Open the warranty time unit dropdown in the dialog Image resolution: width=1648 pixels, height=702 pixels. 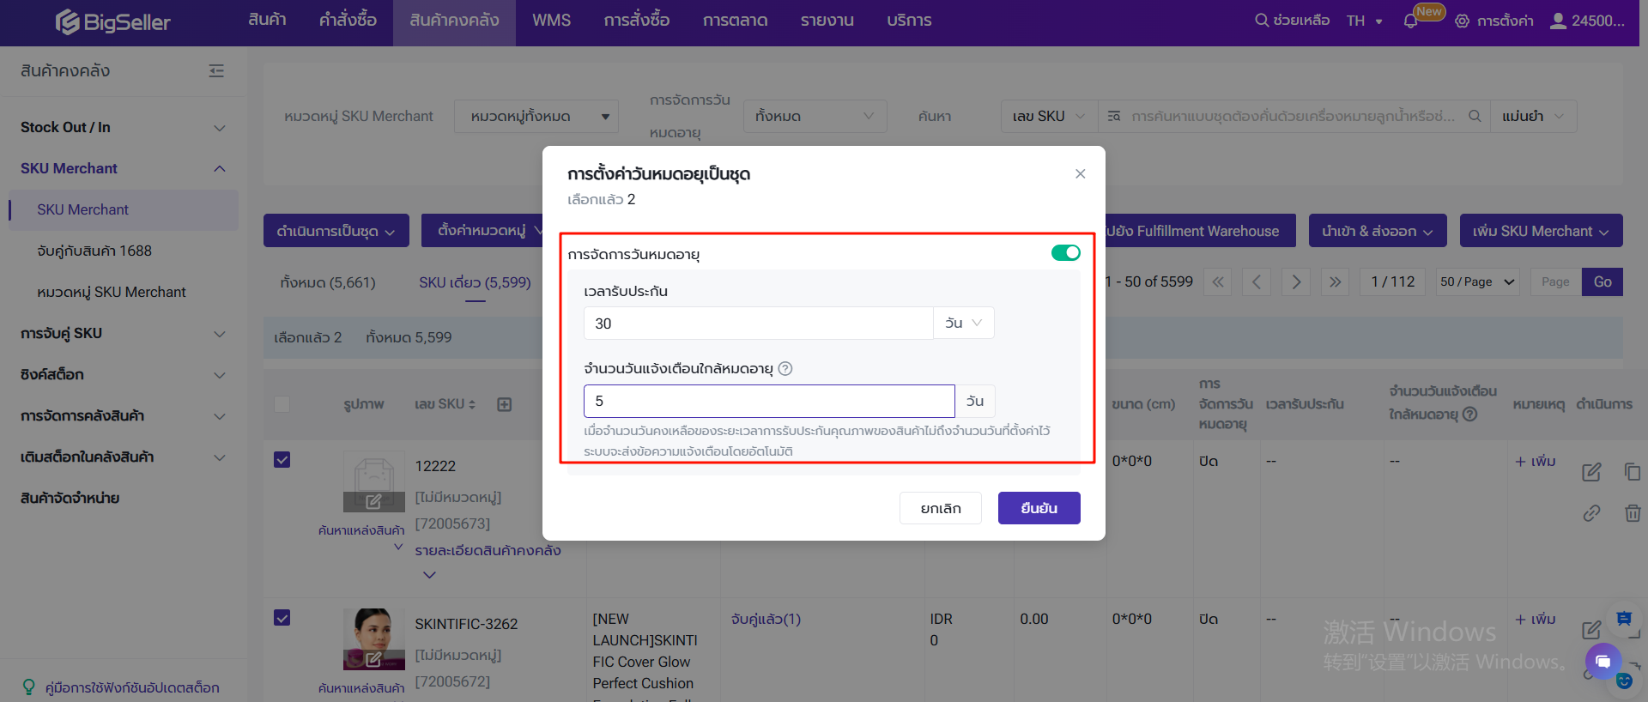coord(964,323)
